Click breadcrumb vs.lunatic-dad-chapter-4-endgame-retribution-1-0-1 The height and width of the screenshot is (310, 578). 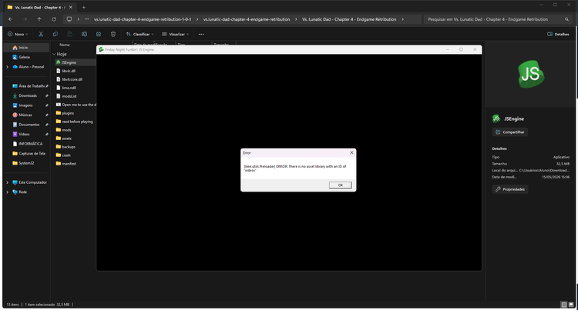pyautogui.click(x=143, y=19)
